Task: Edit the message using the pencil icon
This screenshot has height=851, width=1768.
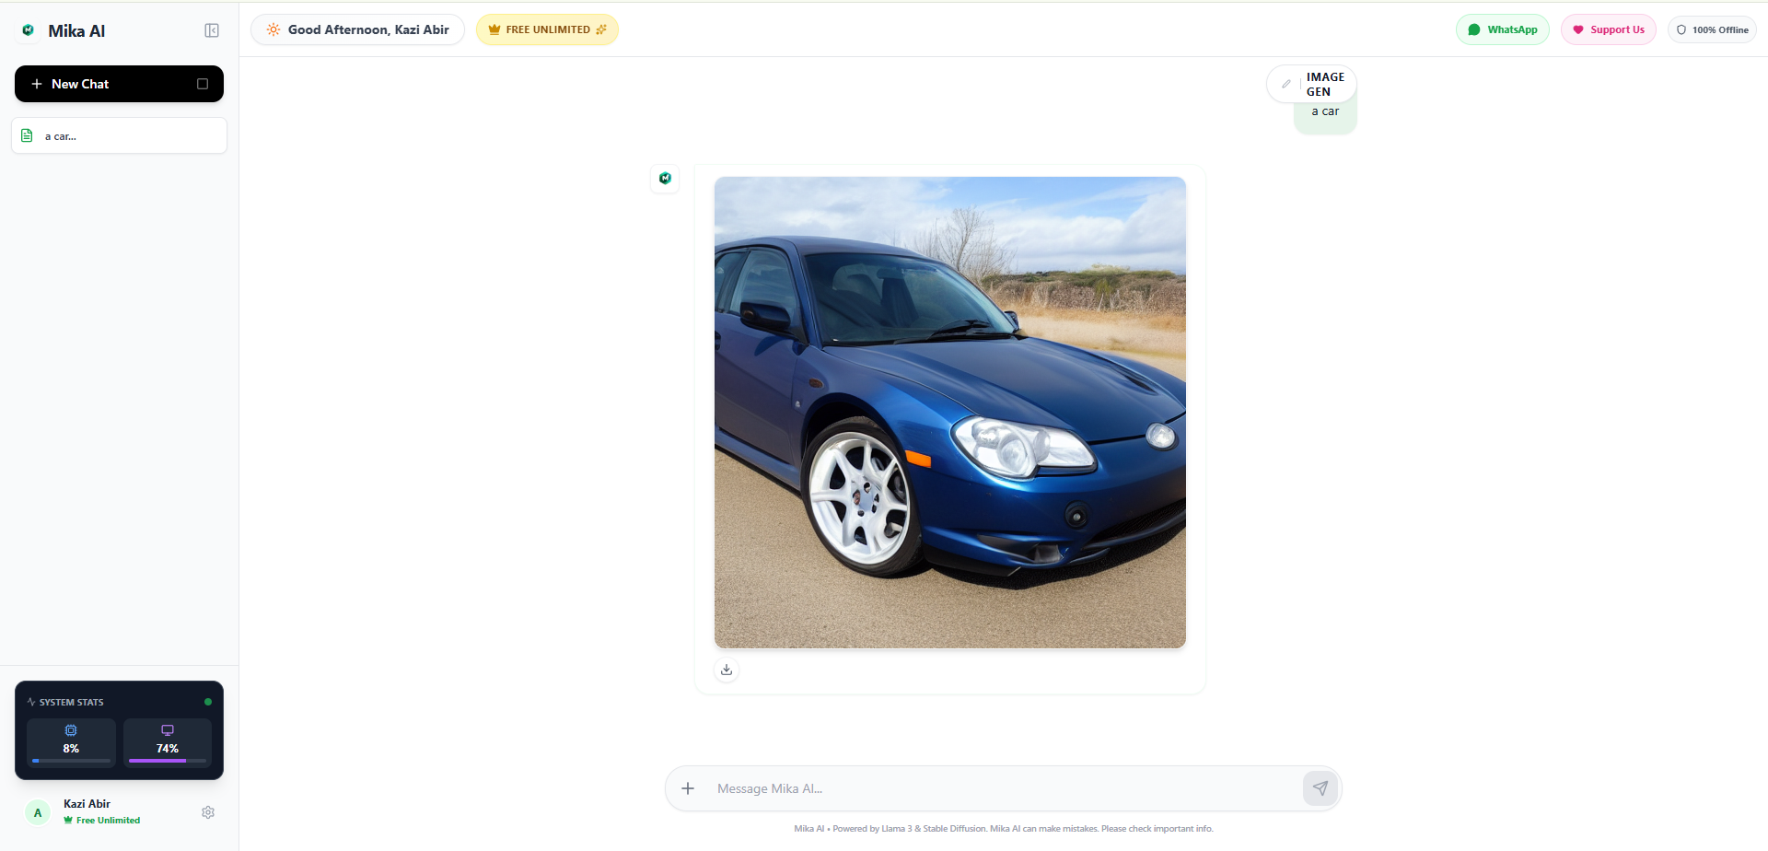Action: point(1286,84)
